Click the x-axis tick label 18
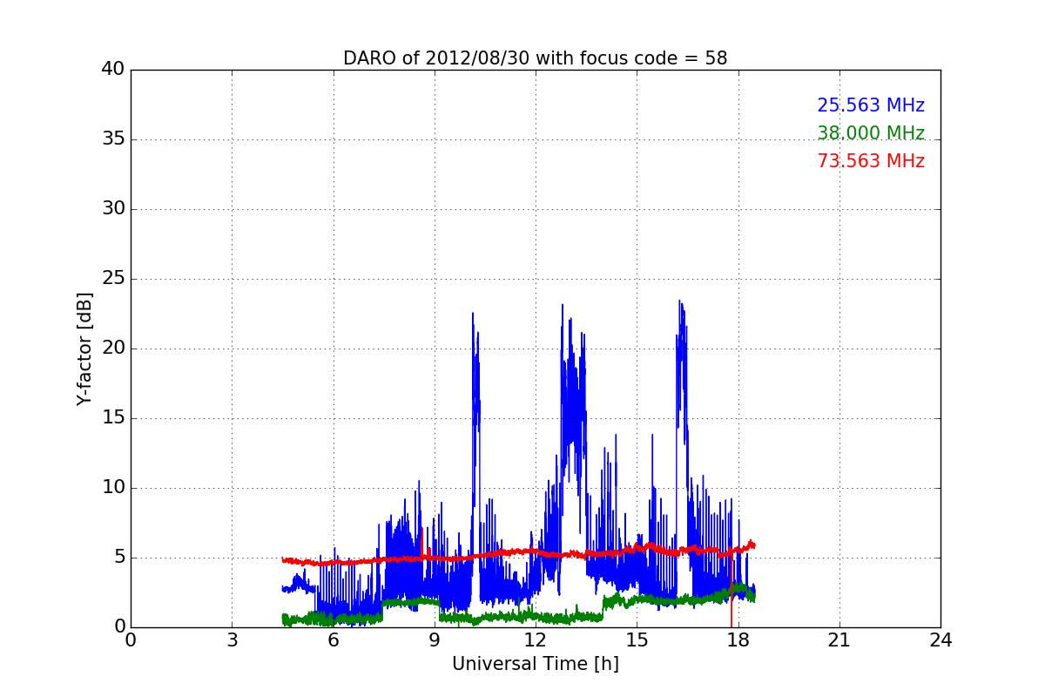This screenshot has height=697, width=1045. (x=738, y=639)
